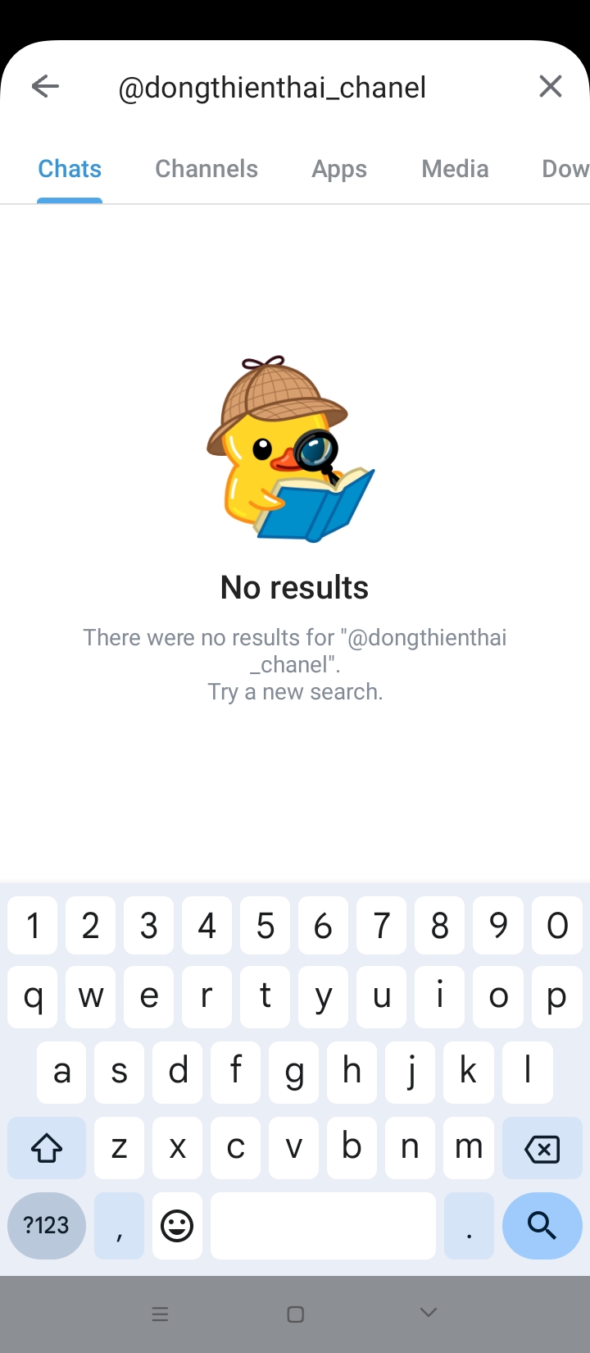Open the Apps tab
Viewport: 590px width, 1353px height.
click(339, 169)
